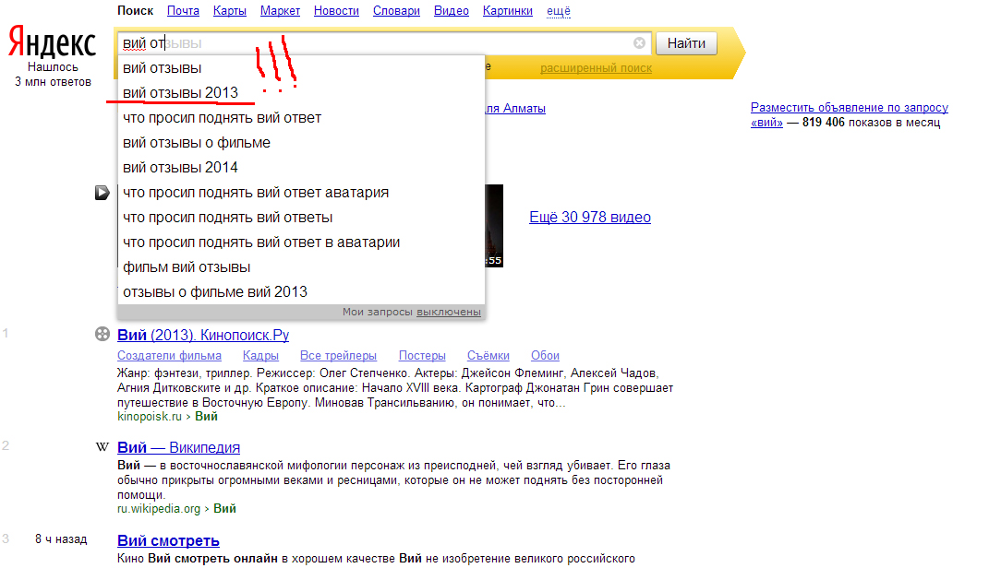Click the "3 млн ответов" count text

pyautogui.click(x=53, y=81)
